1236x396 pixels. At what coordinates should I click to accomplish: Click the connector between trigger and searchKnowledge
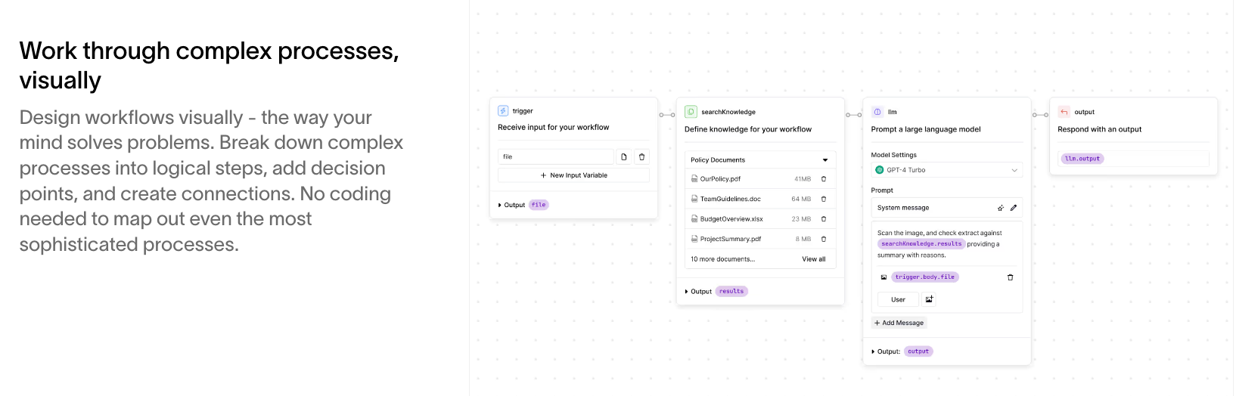click(x=667, y=115)
